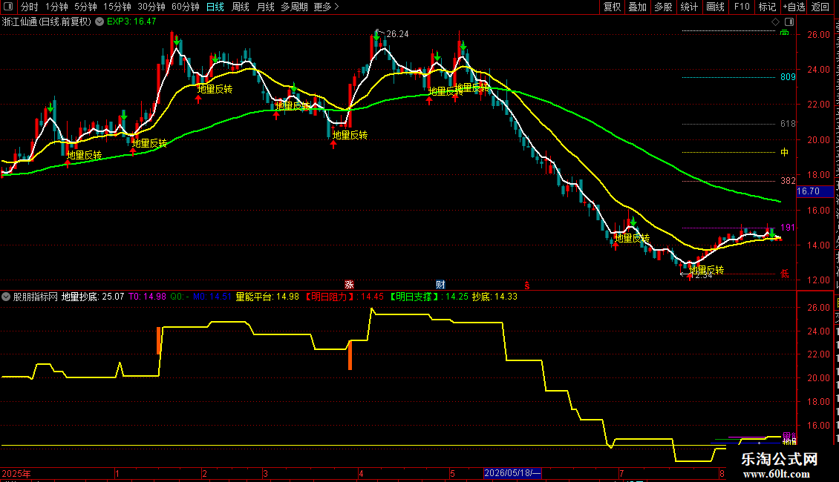Add stock via +自选 button
The height and width of the screenshot is (482, 839).
click(794, 7)
